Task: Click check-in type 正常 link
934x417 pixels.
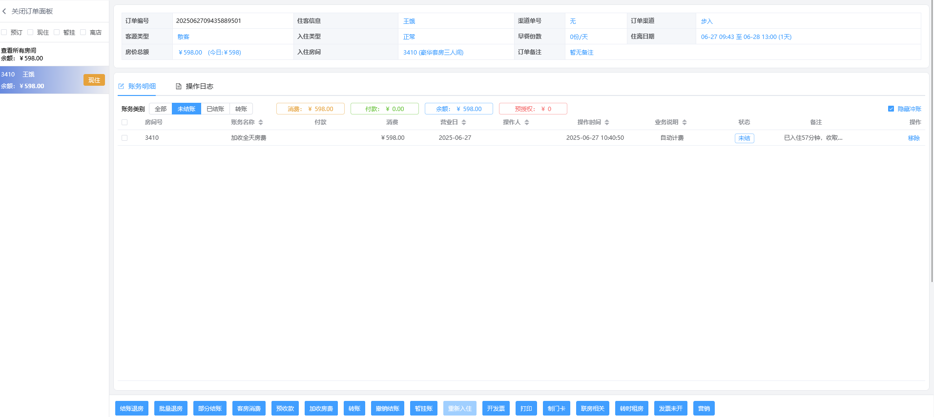Action: pyautogui.click(x=409, y=37)
